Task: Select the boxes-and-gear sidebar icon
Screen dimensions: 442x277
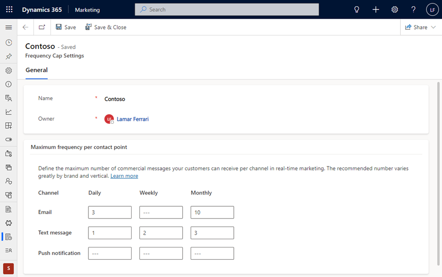Action: pos(9,195)
